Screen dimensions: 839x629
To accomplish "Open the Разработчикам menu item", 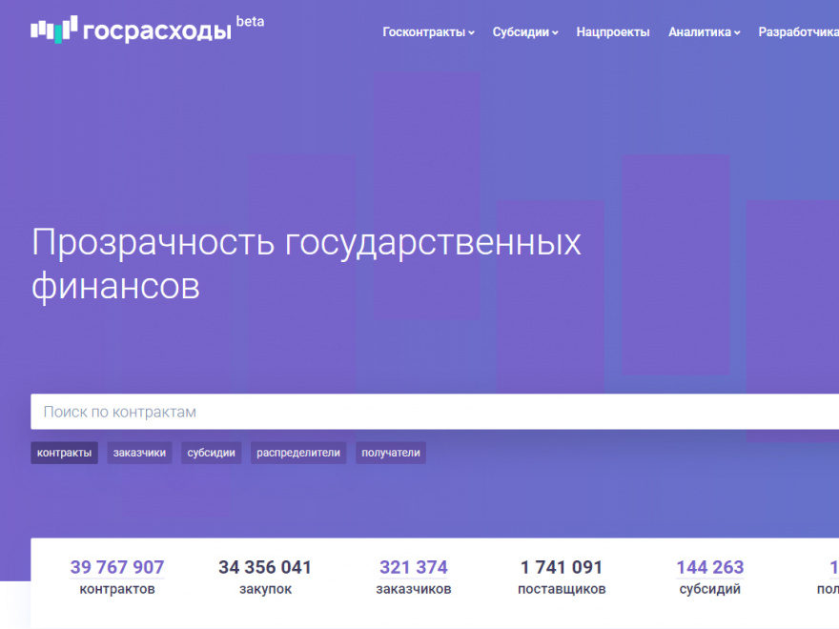I will [x=798, y=32].
